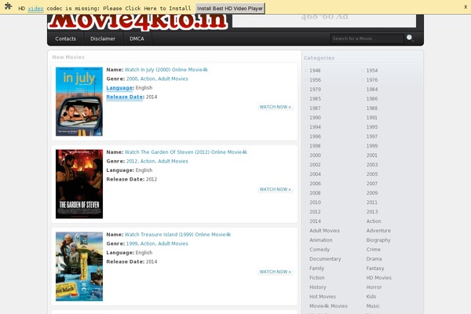The width and height of the screenshot is (471, 314).
Task: Select the 1988 category
Action: [372, 108]
